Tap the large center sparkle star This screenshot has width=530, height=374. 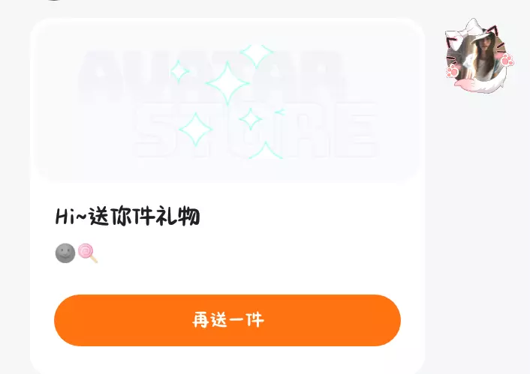tap(227, 83)
